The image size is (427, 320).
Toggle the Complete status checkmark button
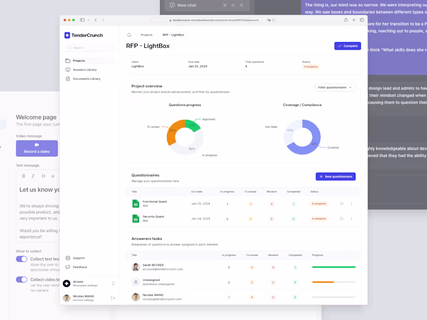point(347,46)
